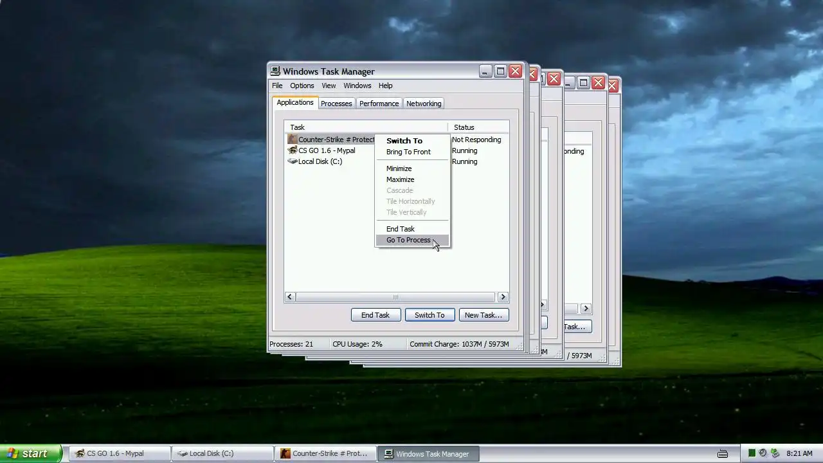Open the Help menu
The height and width of the screenshot is (463, 823).
pyautogui.click(x=385, y=86)
